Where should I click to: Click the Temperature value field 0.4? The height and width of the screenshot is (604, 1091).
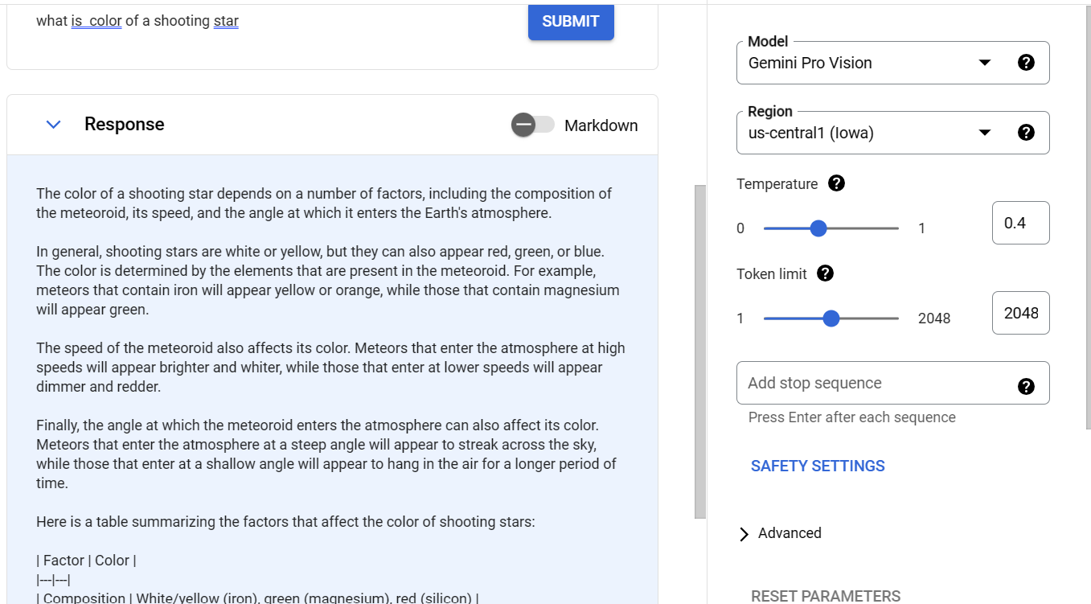[x=1021, y=223]
